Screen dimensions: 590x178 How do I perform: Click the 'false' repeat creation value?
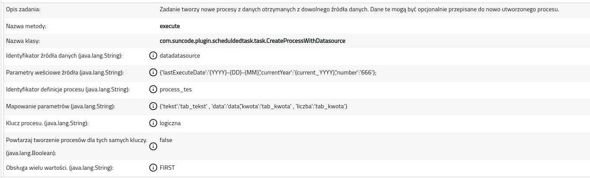point(166,140)
